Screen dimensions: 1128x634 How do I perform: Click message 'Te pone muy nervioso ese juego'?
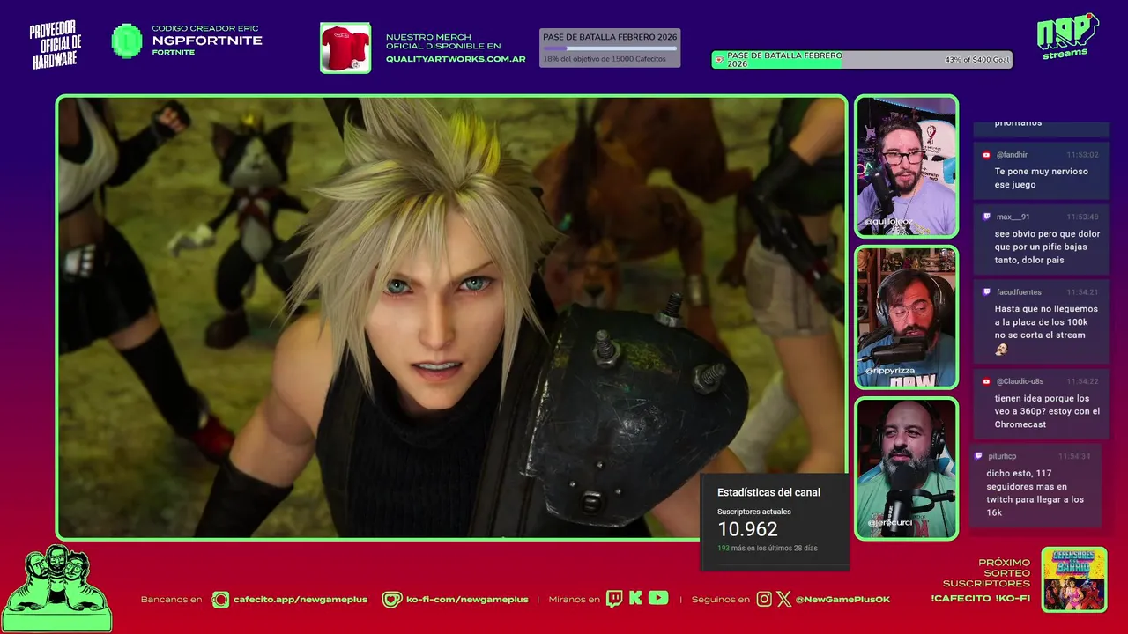coord(1041,178)
